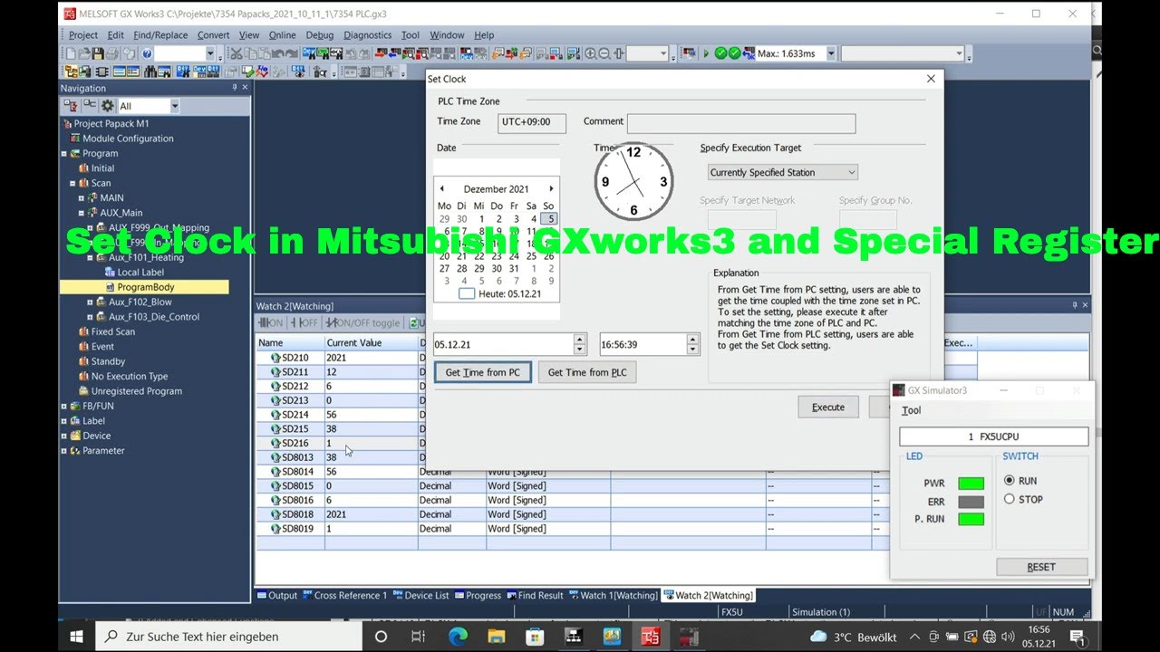Screen dimensions: 1160x652
Task: Click Local Label under Aux_F101_Heating
Action: (x=140, y=273)
